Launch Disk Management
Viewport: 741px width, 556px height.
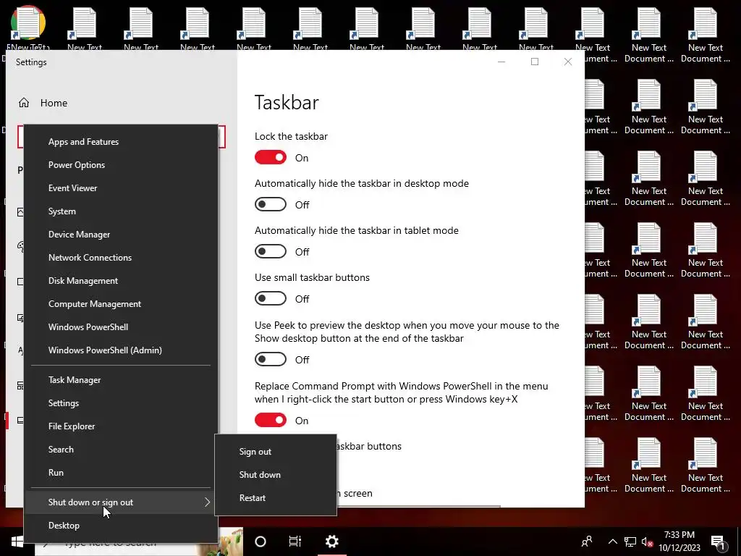[121, 281]
